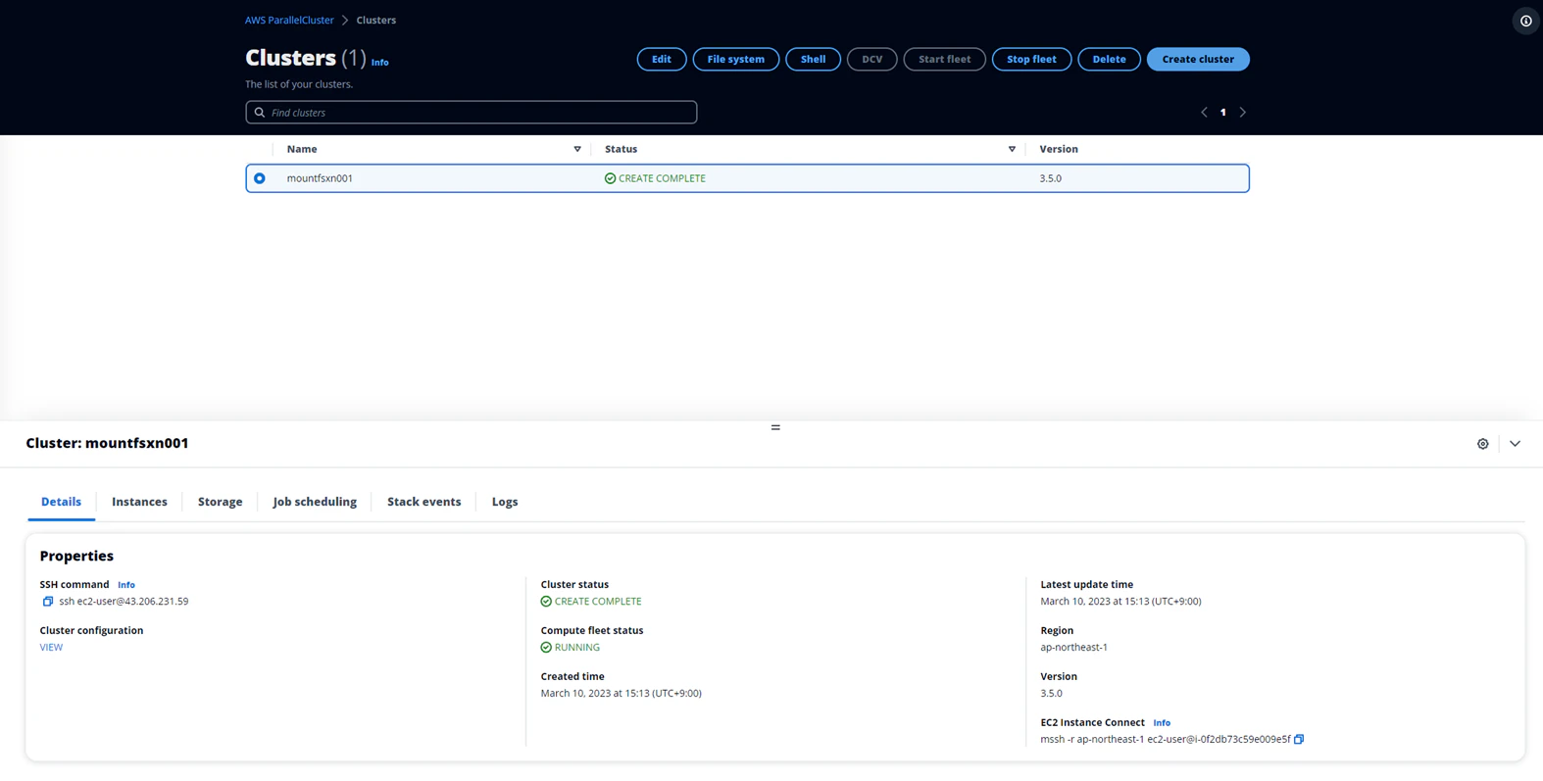Switch to the Details tab
Image resolution: width=1543 pixels, height=781 pixels.
point(61,502)
